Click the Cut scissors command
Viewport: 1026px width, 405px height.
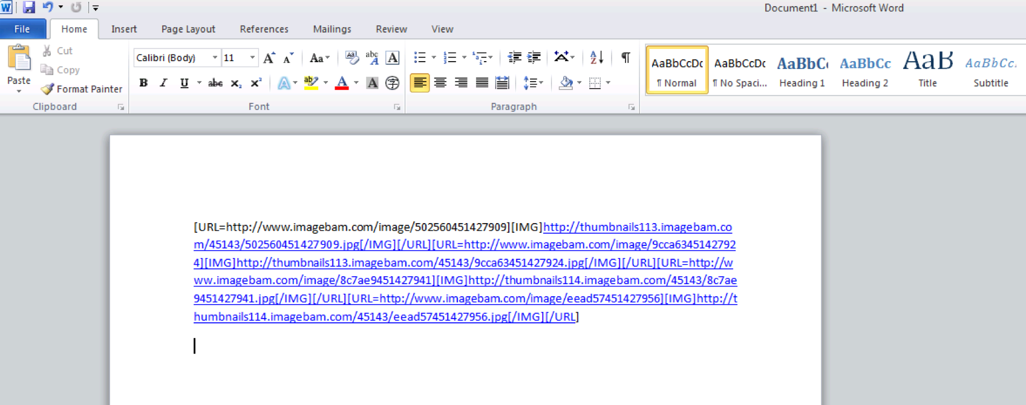57,51
